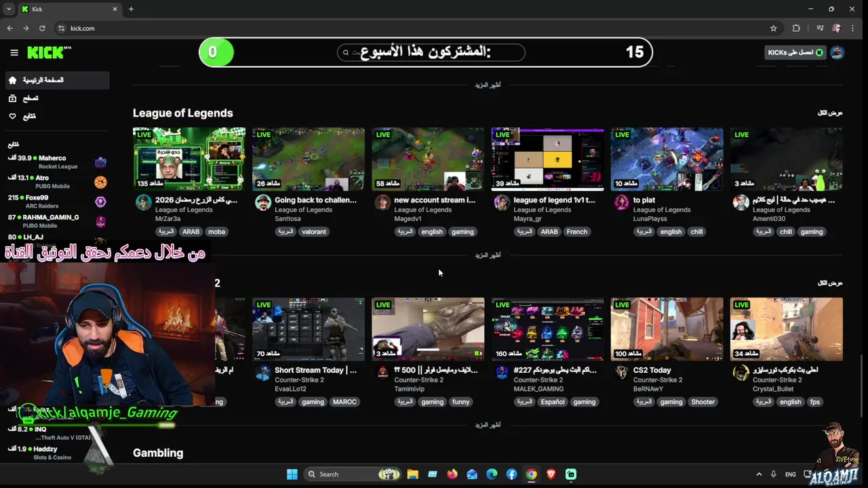Open the Kick hamburger sidebar menu
The width and height of the screenshot is (868, 488).
[x=14, y=52]
